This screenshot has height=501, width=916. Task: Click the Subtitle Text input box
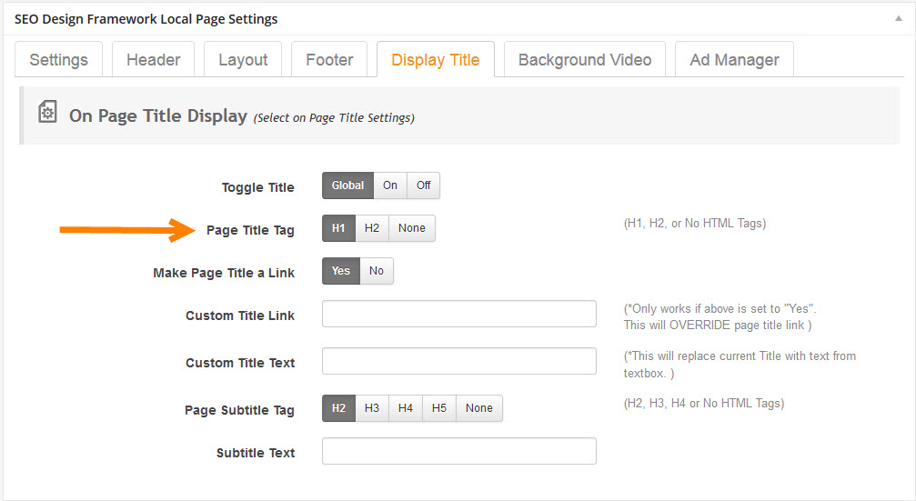coord(459,451)
